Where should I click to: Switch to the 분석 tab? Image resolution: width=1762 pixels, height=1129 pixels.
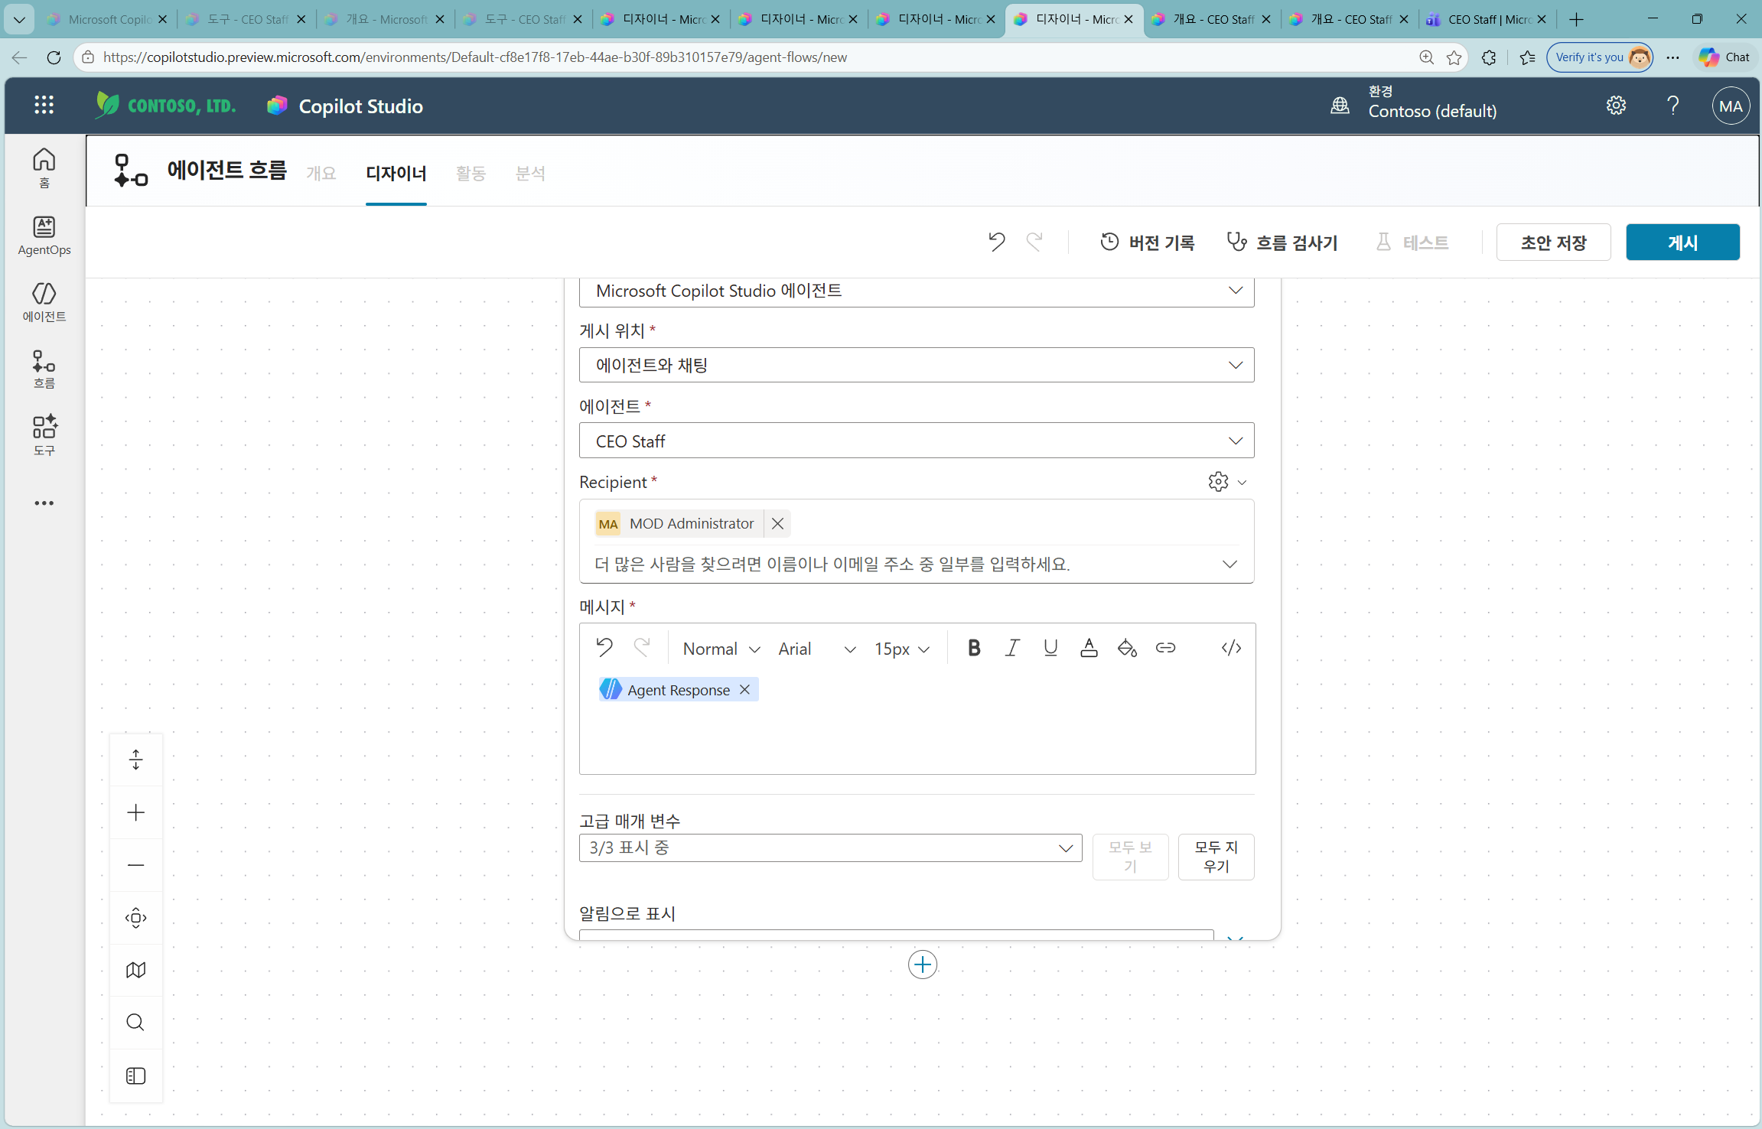pyautogui.click(x=530, y=174)
